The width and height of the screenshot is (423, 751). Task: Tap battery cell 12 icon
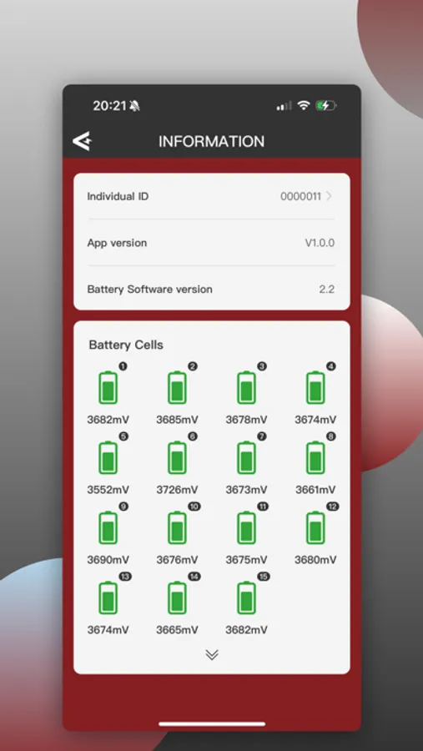coord(315,527)
